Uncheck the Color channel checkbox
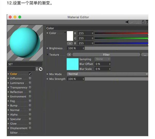Screen dimensions: 155x139 pos(30,74)
